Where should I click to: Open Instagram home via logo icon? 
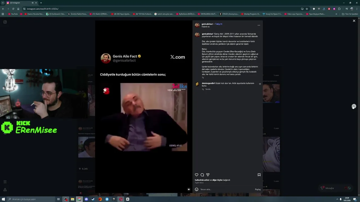[5, 22]
